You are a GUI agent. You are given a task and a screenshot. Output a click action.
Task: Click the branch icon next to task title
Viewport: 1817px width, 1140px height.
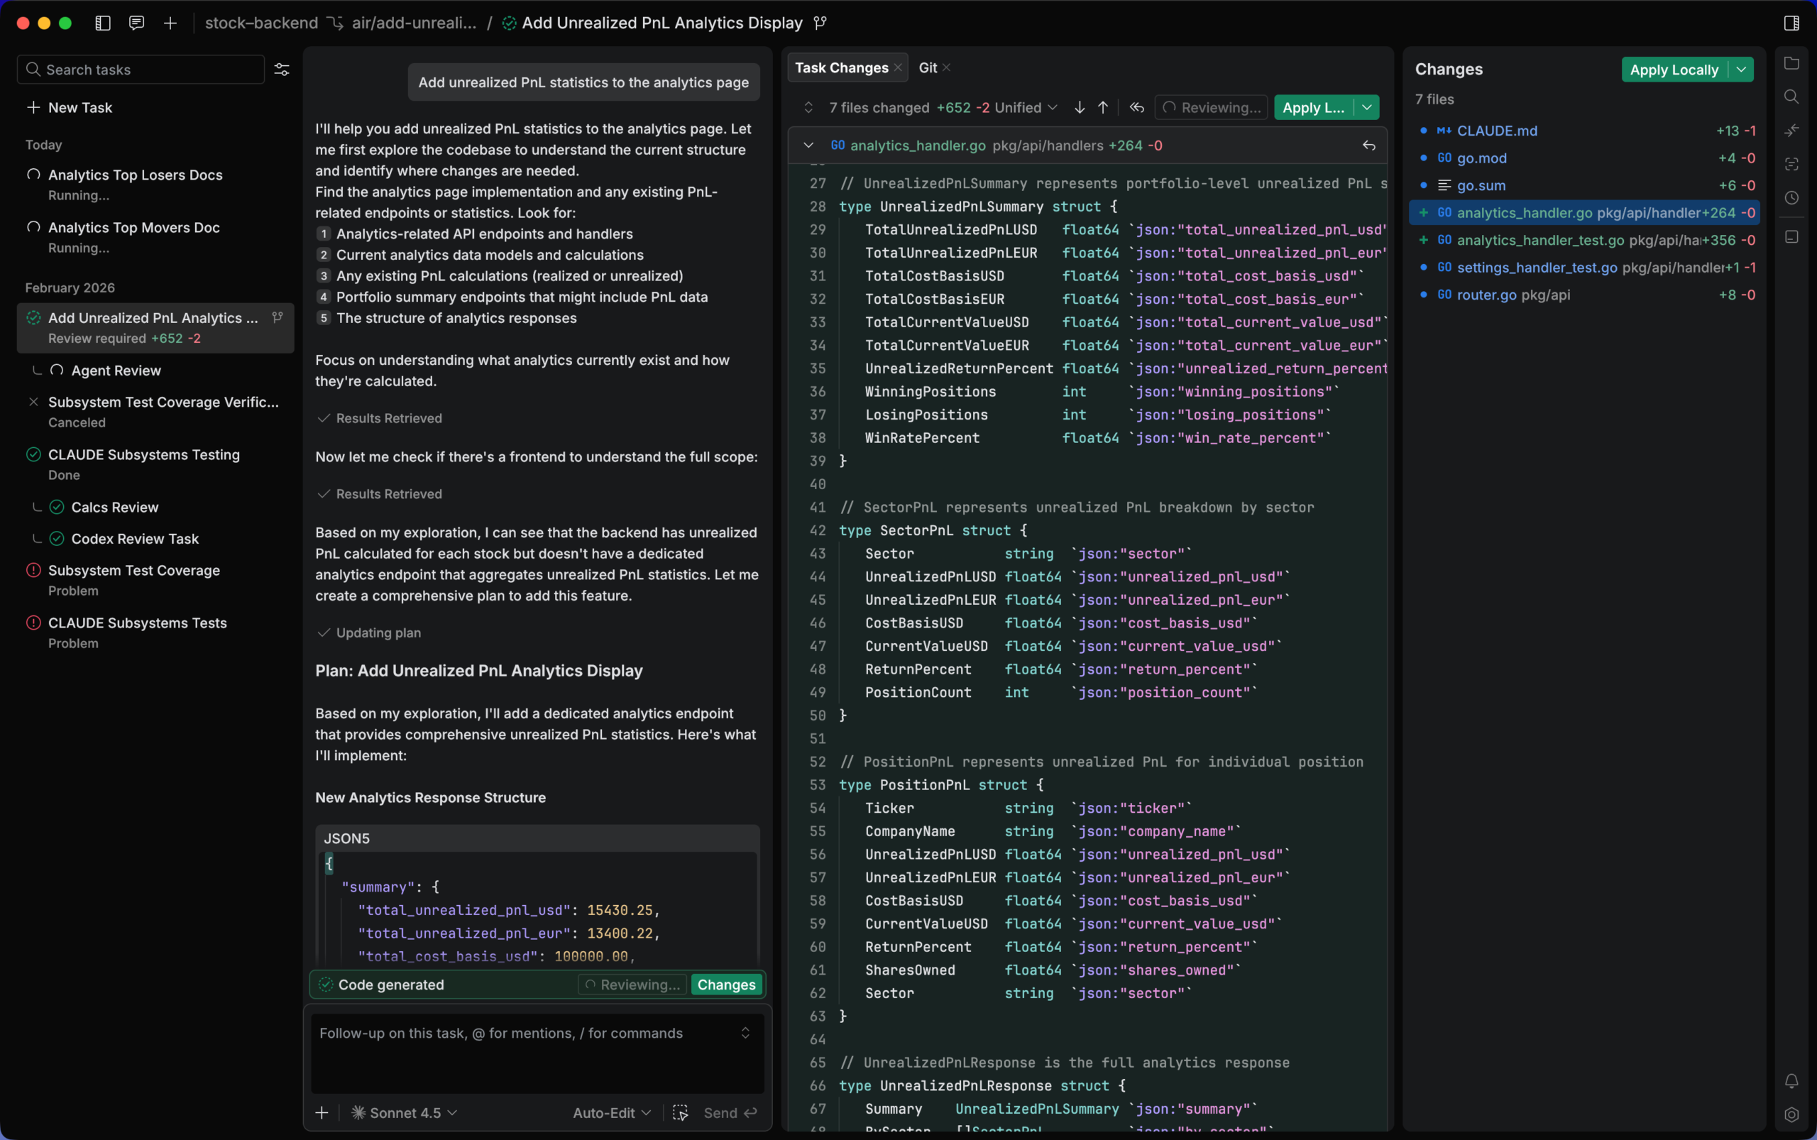pos(822,23)
